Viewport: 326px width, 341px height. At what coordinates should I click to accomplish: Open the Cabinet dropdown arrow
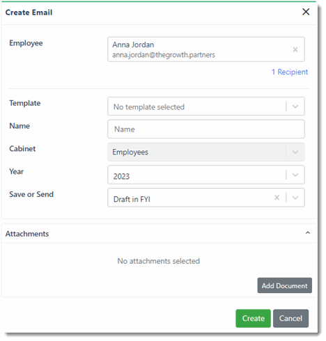tap(295, 152)
